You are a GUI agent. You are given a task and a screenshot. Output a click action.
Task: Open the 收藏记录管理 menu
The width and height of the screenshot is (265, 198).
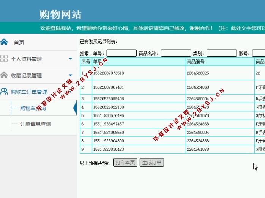coord(26,75)
